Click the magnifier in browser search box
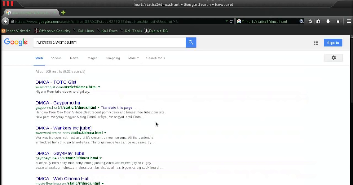353x185 pixels. pos(302,21)
